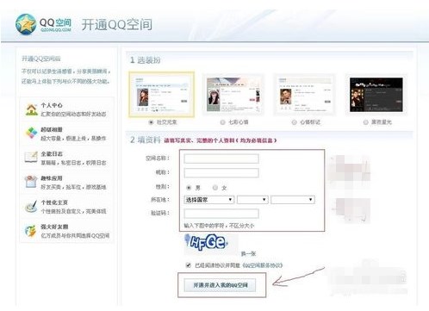
Task: Open the QQ空间服务协议 link
Action: pyautogui.click(x=263, y=265)
